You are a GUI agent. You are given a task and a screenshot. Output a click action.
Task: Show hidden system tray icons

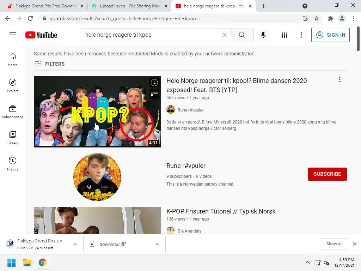click(x=307, y=263)
